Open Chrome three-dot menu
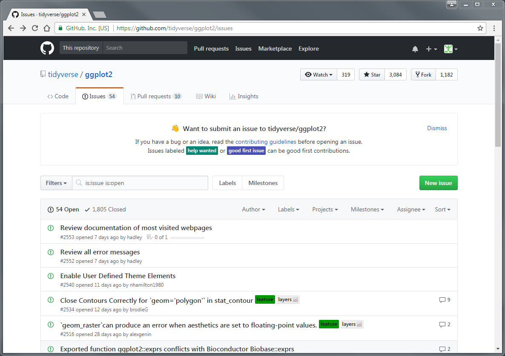Screen dimensions: 505x356 pos(494,28)
